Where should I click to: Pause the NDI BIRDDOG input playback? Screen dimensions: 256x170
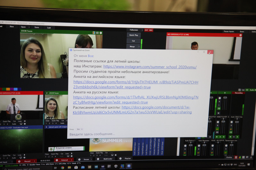point(25,121)
